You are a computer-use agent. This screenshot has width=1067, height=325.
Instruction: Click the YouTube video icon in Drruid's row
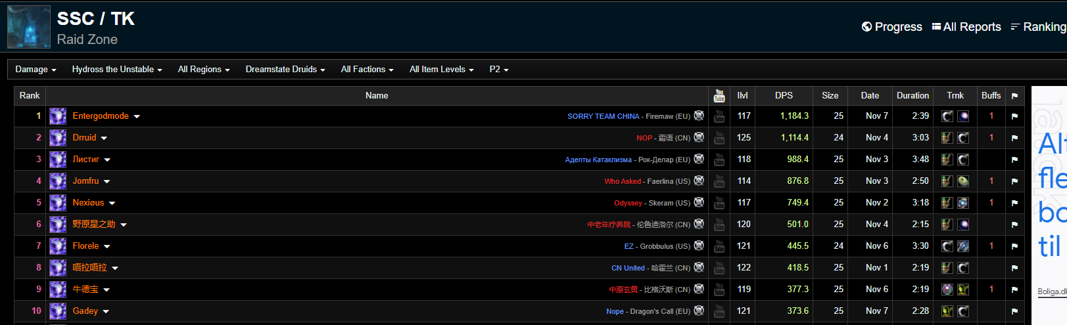tap(719, 138)
